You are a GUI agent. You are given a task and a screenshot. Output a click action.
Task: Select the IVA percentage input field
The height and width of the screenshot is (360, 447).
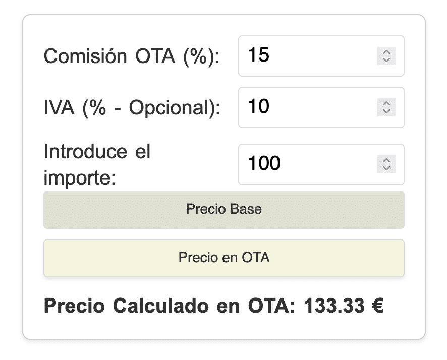[303, 107]
